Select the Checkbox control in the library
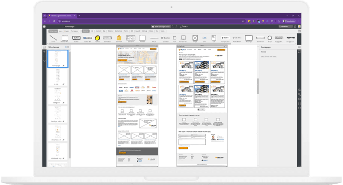343x185 pixels. click(165, 38)
